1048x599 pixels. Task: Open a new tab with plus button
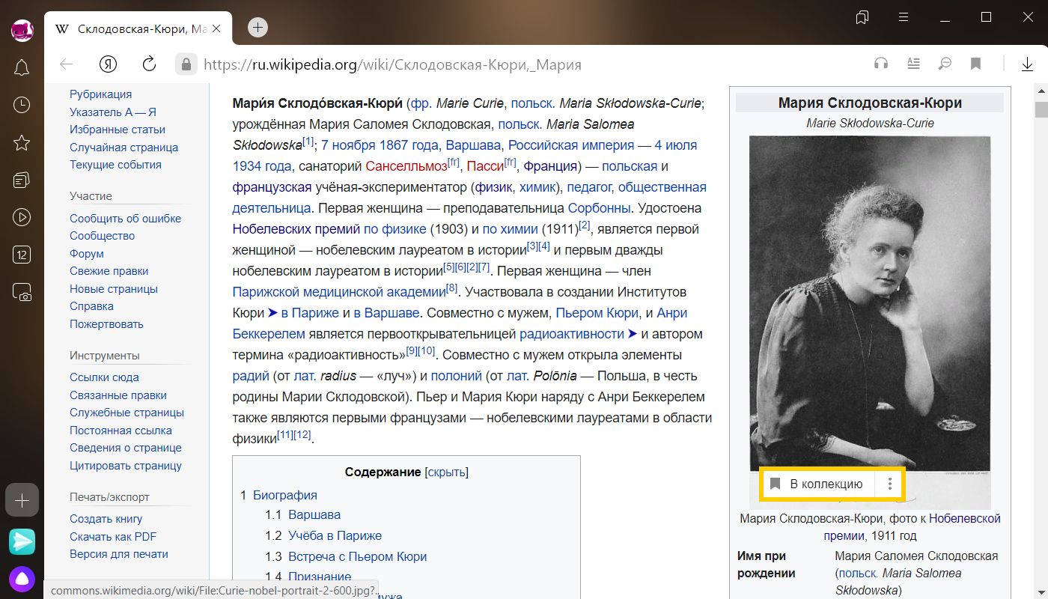tap(258, 28)
